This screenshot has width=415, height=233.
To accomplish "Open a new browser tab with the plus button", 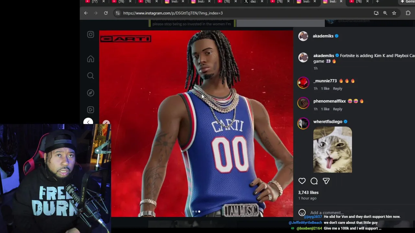I will click(x=377, y=2).
